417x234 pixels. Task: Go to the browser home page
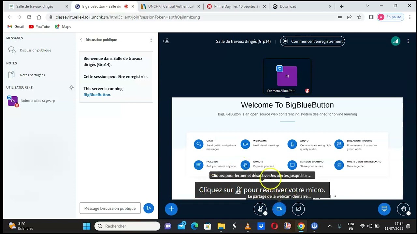pyautogui.click(x=39, y=17)
